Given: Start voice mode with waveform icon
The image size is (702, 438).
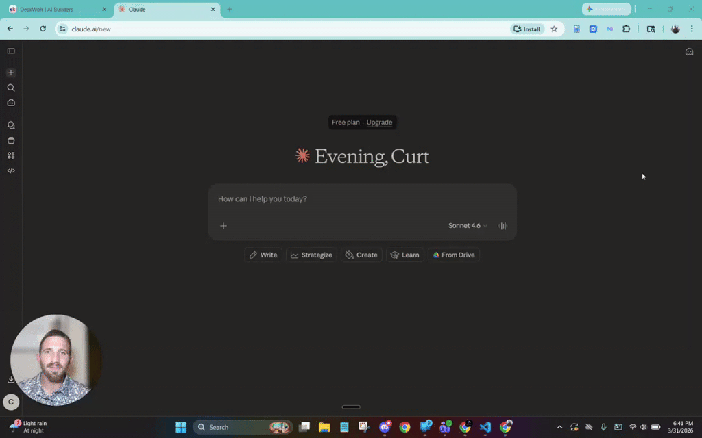Looking at the screenshot, I should pyautogui.click(x=503, y=226).
